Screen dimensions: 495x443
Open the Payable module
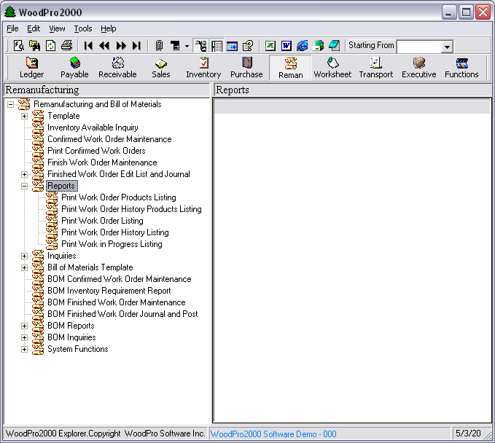click(74, 68)
